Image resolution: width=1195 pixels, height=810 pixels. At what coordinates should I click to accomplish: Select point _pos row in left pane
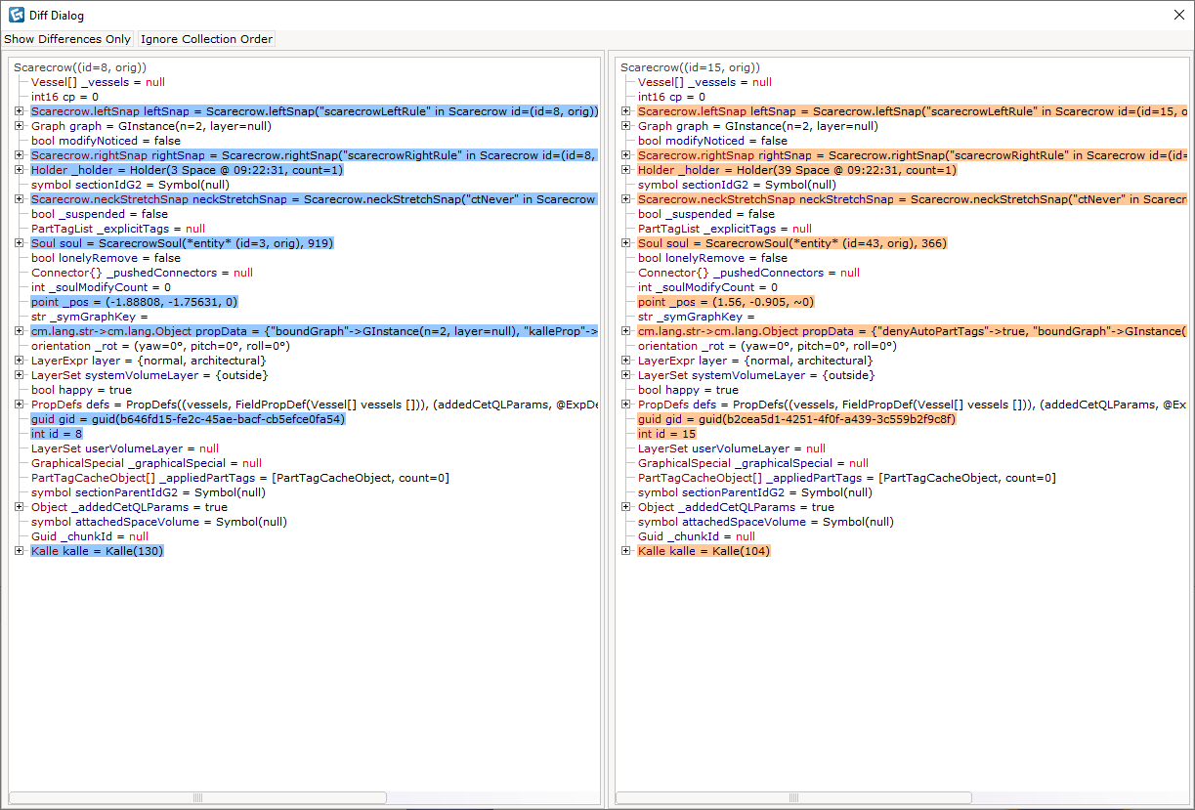click(134, 302)
